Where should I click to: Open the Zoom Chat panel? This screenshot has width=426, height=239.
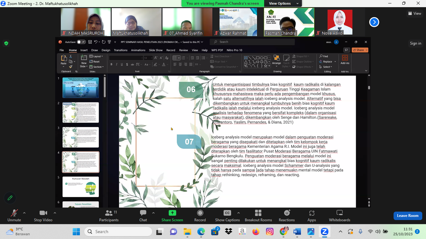pos(143,213)
